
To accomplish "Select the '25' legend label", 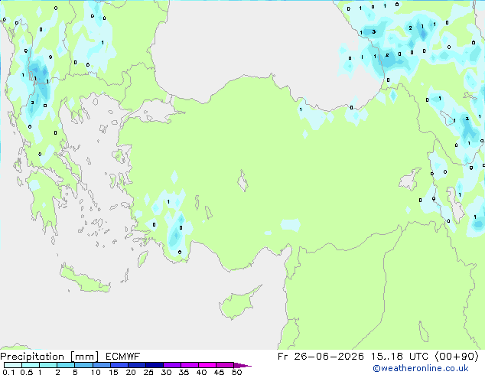I will pyautogui.click(x=148, y=372).
